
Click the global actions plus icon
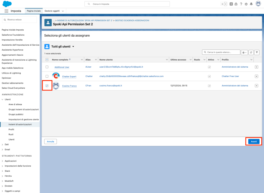tap(231, 4)
